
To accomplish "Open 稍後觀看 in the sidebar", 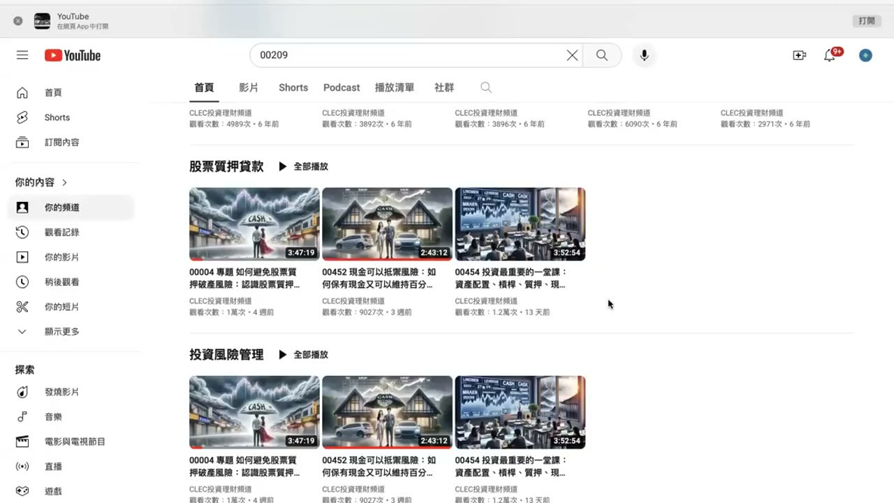I will pos(71,282).
